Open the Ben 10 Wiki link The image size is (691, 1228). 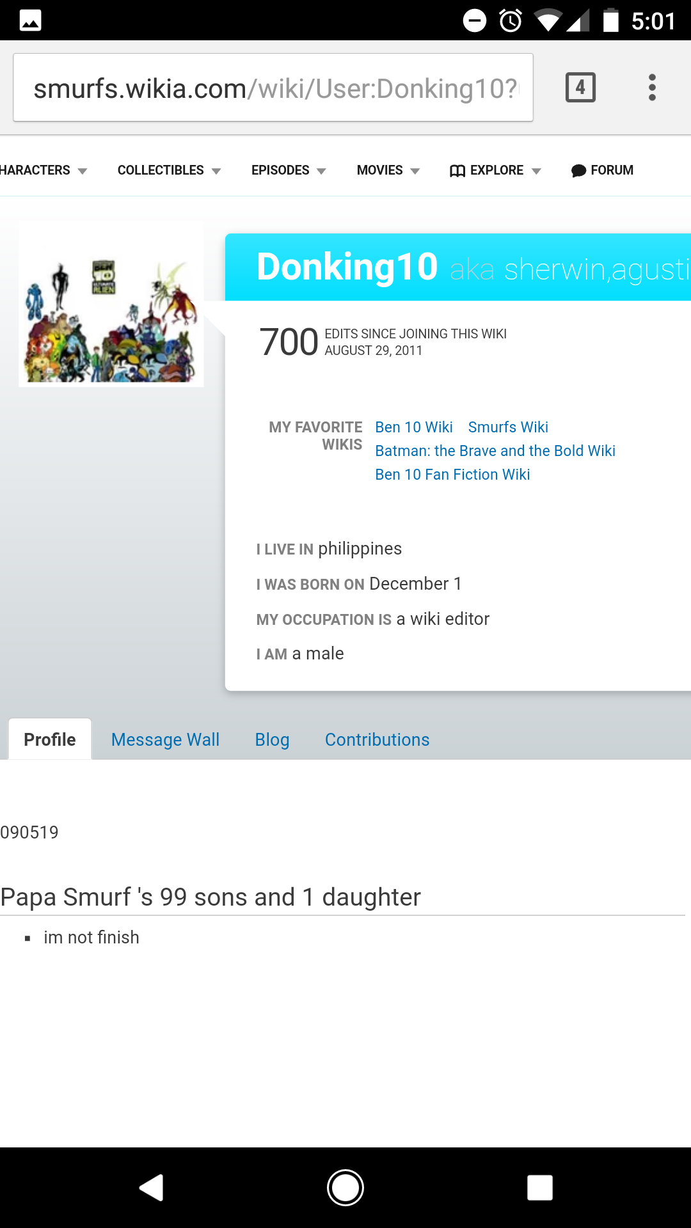(x=414, y=427)
